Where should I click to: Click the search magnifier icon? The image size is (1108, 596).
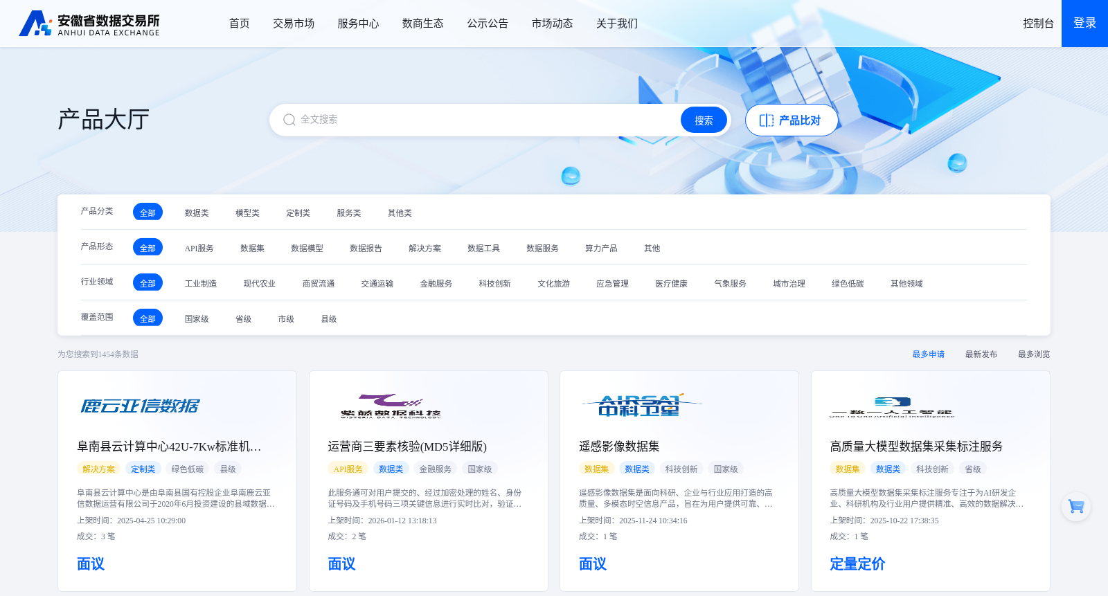289,120
